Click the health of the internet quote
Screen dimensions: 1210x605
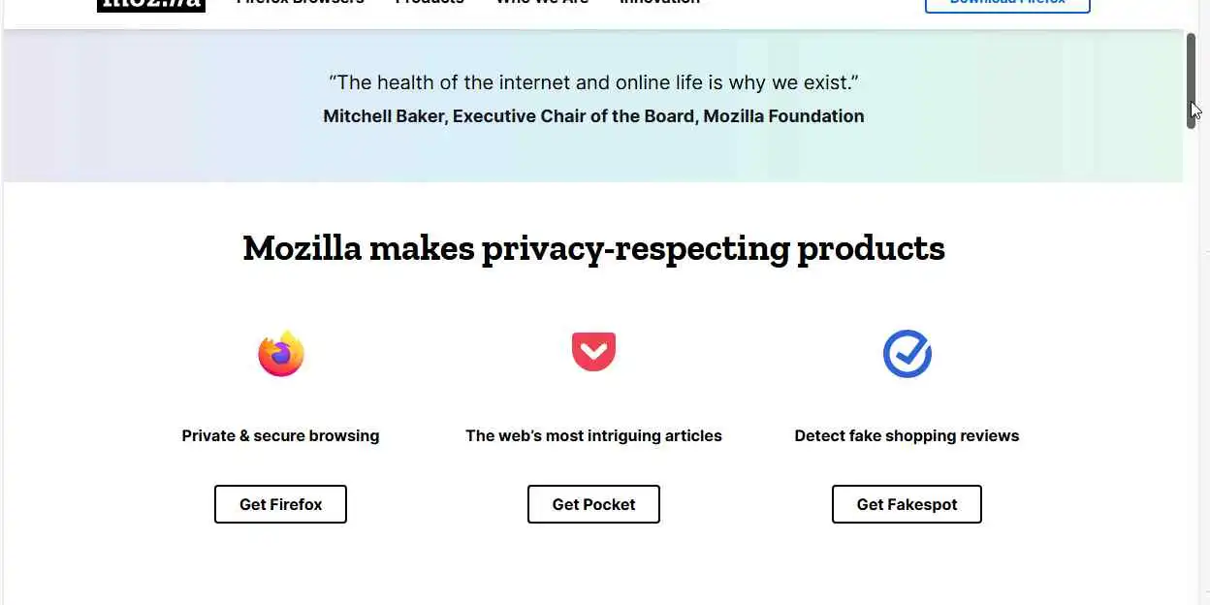click(593, 82)
